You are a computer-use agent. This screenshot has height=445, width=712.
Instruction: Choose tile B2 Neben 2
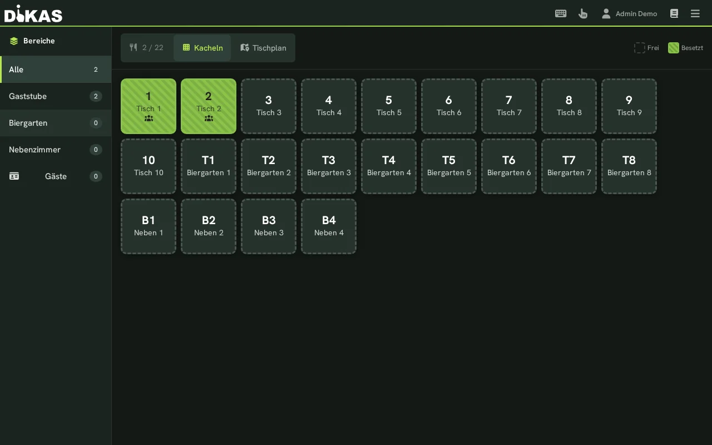(x=209, y=226)
